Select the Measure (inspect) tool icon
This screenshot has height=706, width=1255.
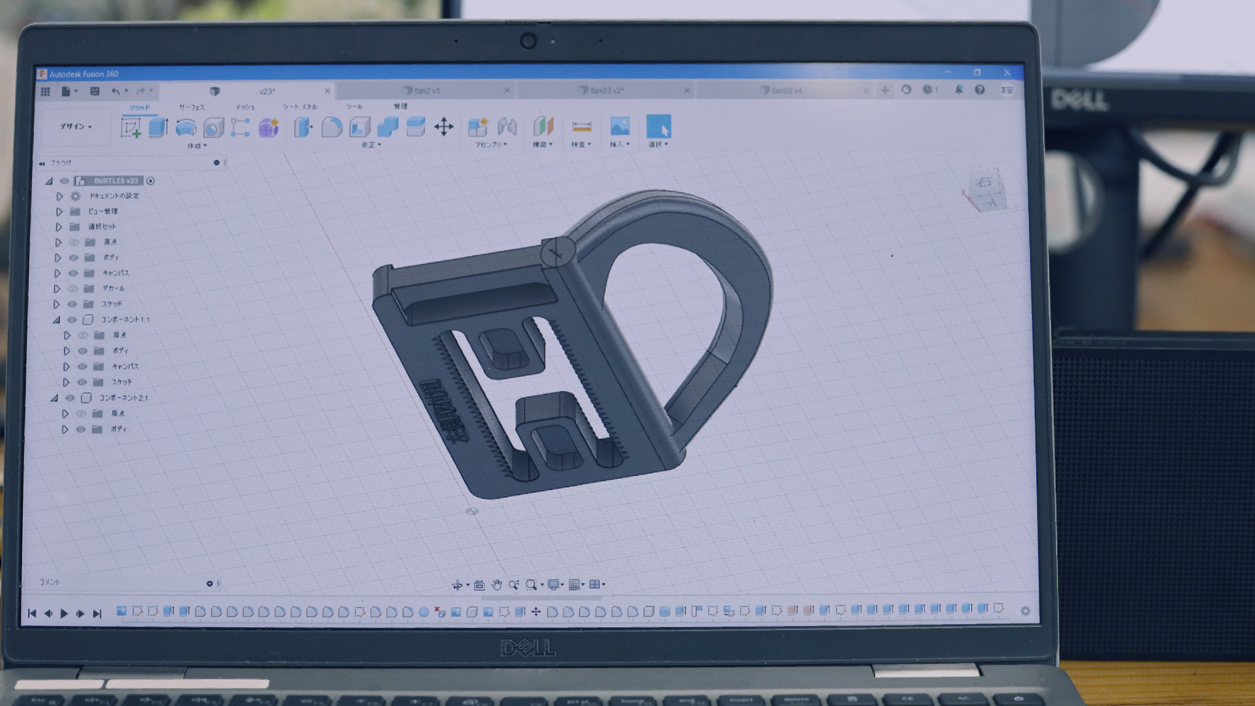tap(582, 127)
